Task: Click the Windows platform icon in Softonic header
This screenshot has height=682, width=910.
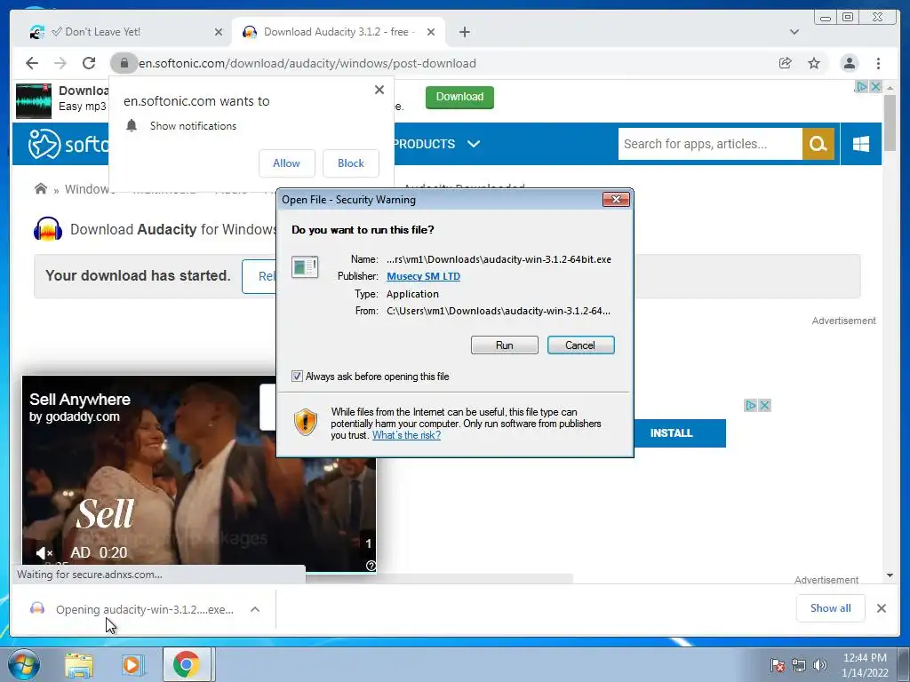Action: [861, 144]
